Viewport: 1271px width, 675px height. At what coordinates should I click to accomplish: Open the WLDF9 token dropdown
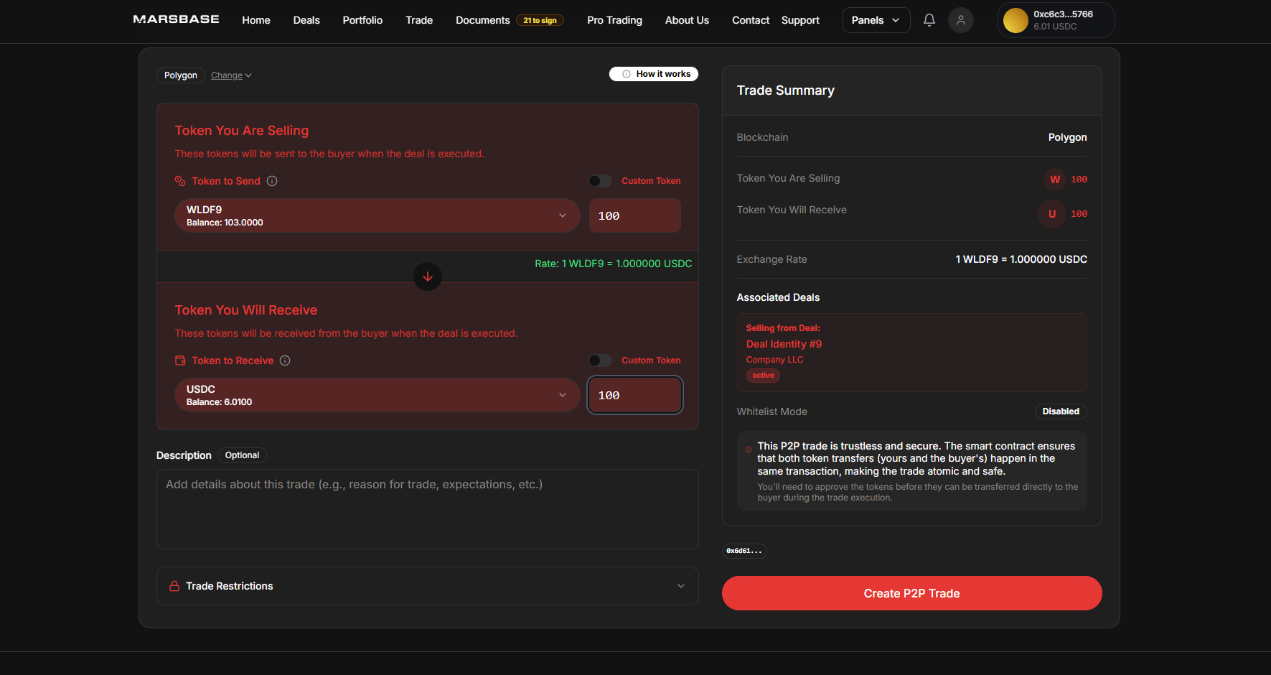coord(377,215)
